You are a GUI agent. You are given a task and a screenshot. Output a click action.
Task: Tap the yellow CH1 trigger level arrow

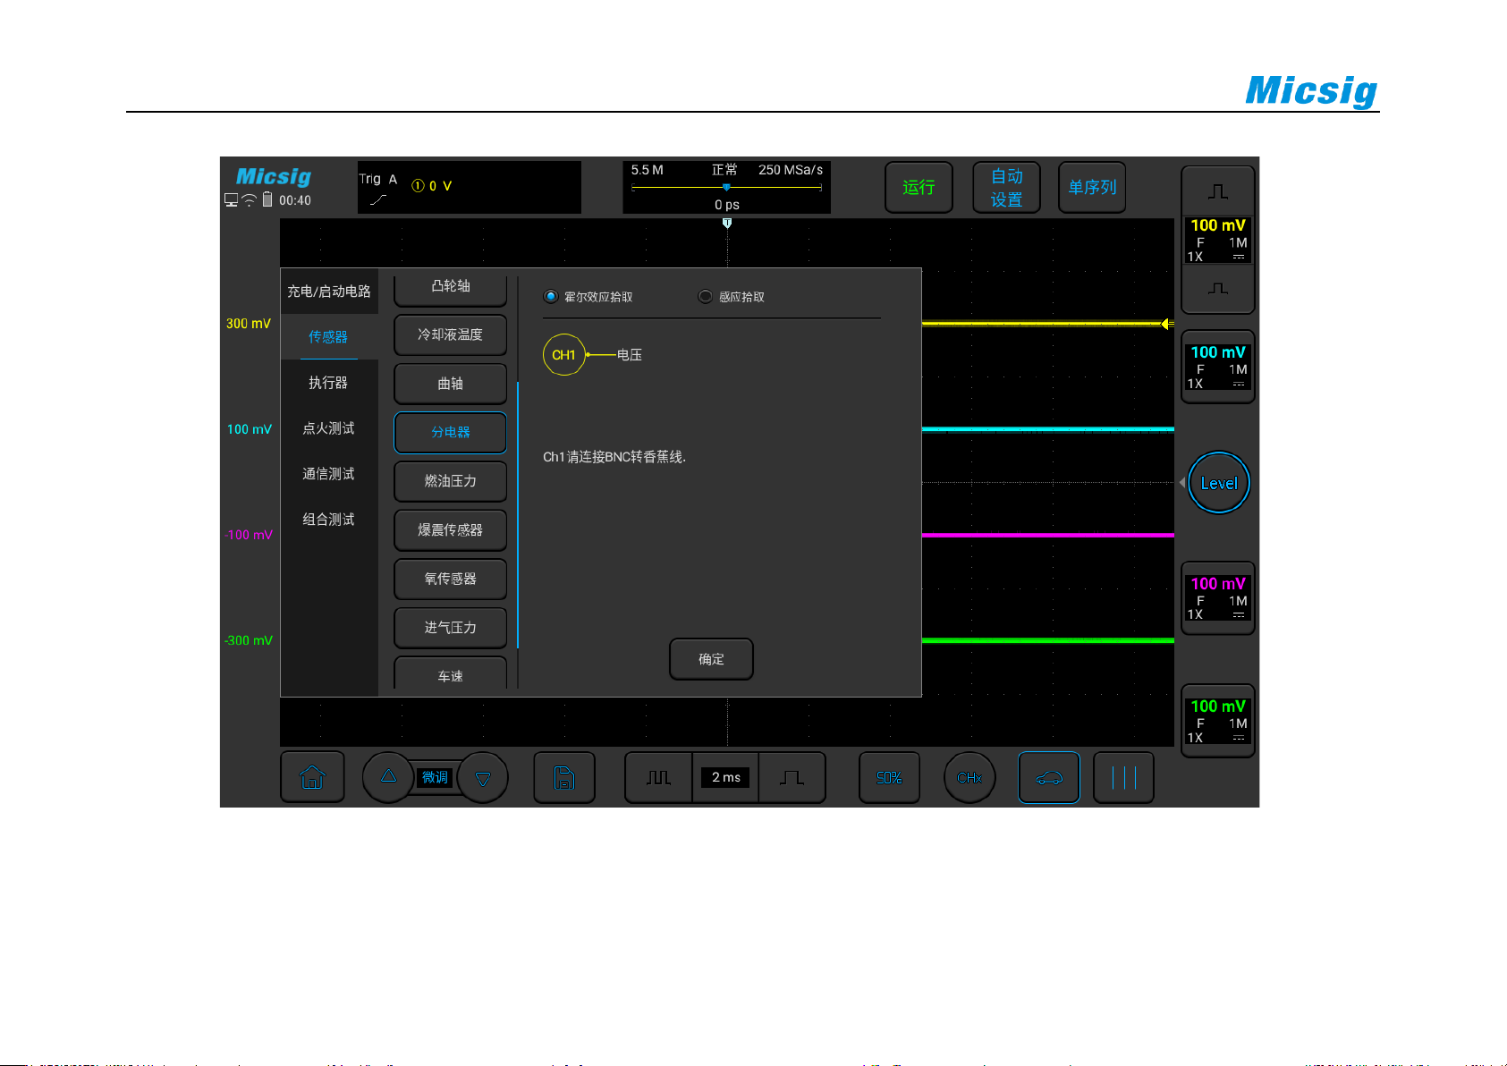[1167, 324]
